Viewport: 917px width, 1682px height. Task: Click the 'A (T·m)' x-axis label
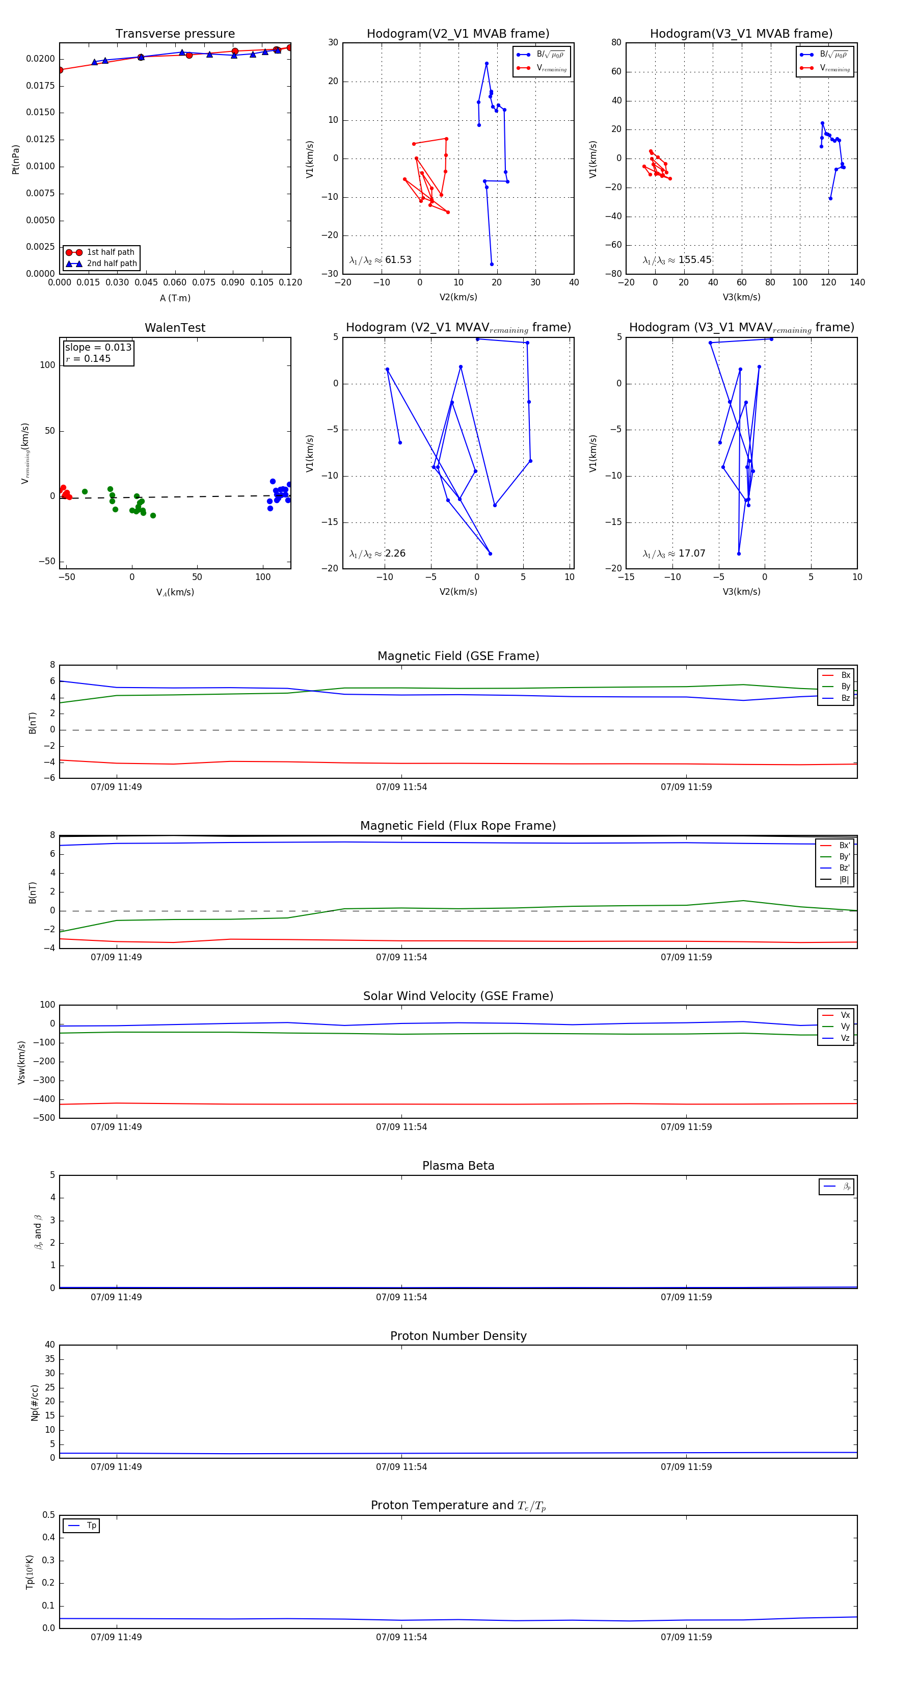point(175,298)
